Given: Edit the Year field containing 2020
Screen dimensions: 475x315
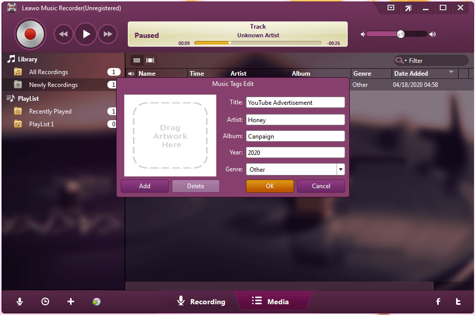Looking at the screenshot, I should [x=296, y=152].
